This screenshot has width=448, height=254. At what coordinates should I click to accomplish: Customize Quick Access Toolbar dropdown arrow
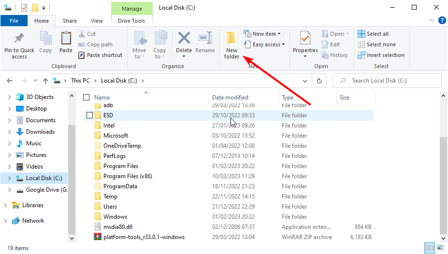pos(43,8)
